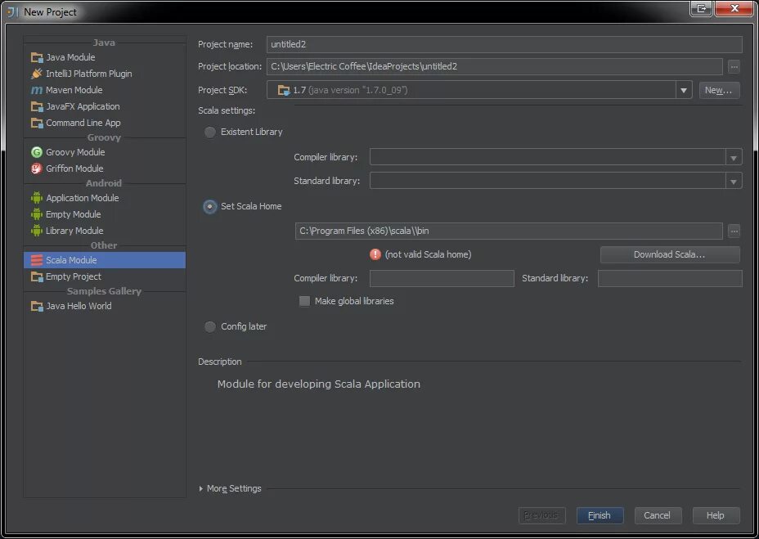Select Scala Module entry
This screenshot has width=759, height=539.
105,260
